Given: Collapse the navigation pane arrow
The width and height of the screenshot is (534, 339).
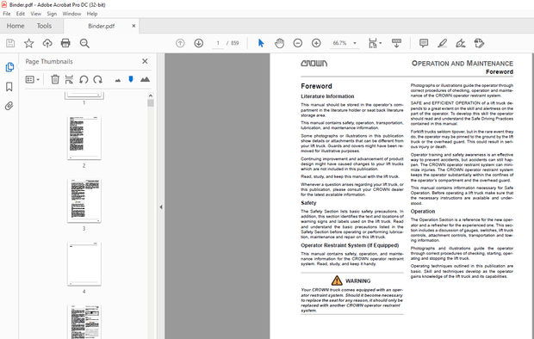Looking at the screenshot, I should 161,207.
